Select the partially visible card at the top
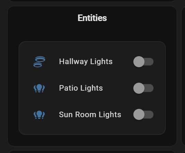185x153 pixels. 92,1
